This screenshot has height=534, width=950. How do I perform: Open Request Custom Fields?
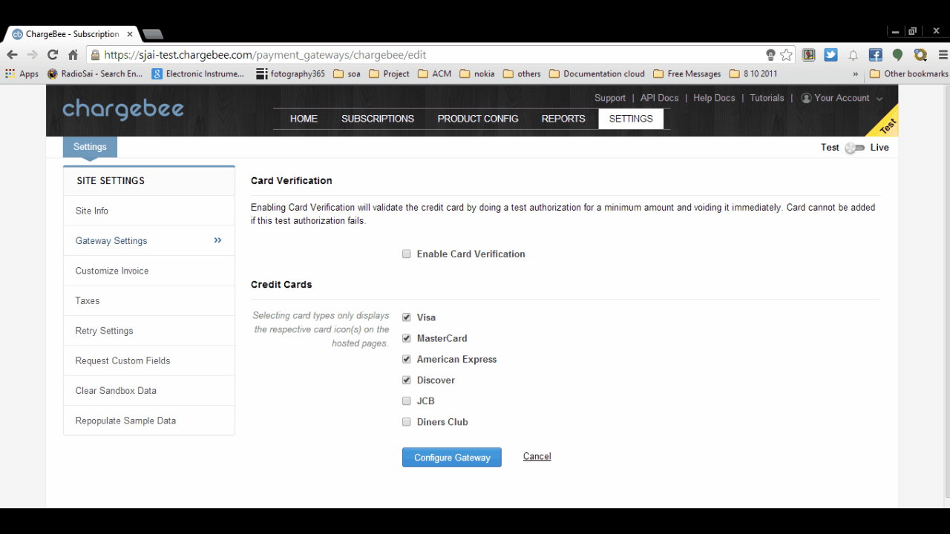click(149, 360)
